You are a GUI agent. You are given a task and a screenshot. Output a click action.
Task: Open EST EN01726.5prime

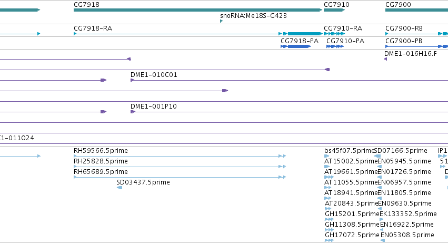pyautogui.click(x=404, y=172)
